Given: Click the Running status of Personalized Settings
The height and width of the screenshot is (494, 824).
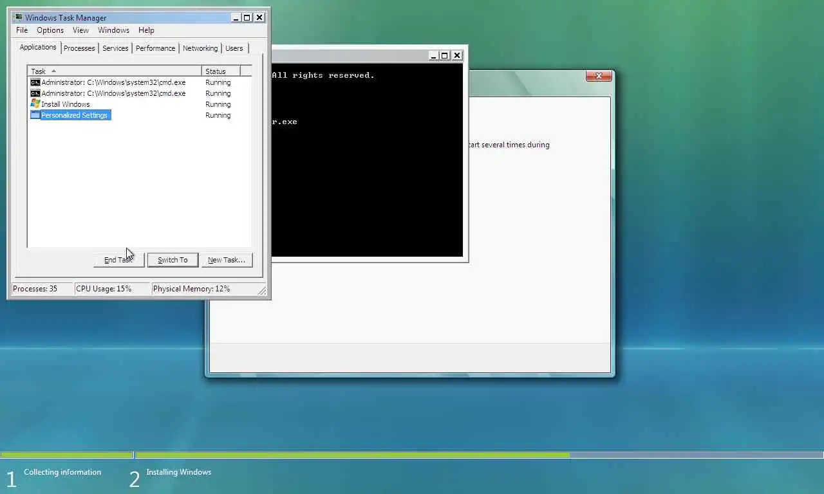Looking at the screenshot, I should coord(218,115).
